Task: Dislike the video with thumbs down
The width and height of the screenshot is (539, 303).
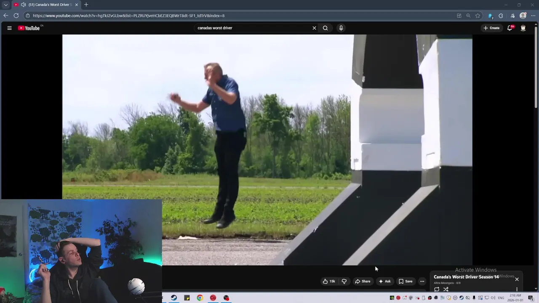Action: click(344, 282)
